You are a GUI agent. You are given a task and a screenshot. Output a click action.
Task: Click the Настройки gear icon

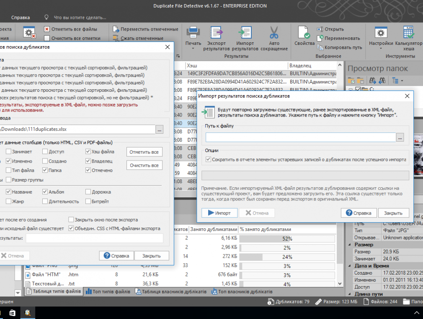pyautogui.click(x=381, y=33)
